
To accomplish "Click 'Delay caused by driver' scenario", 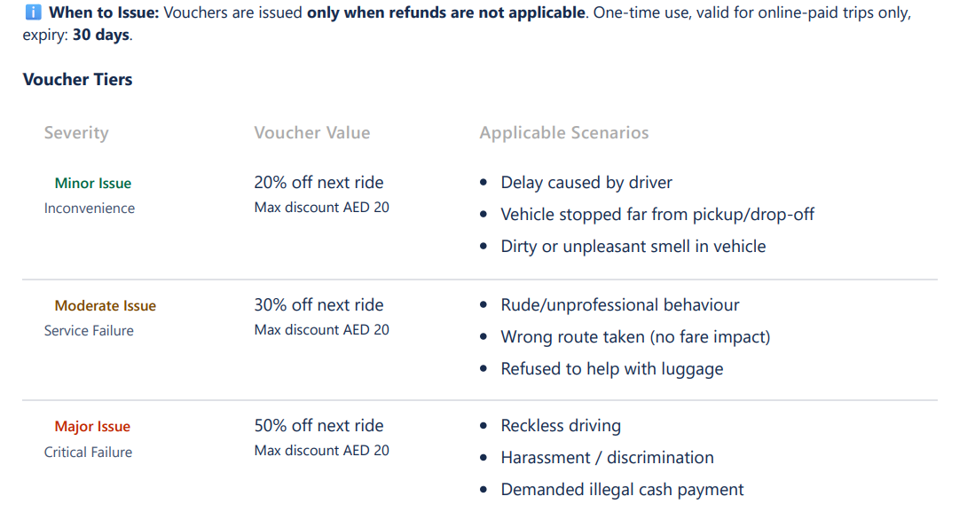I will (x=586, y=183).
